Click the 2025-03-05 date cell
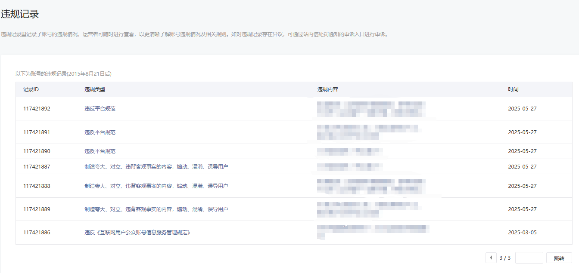Viewport: 579px width, 273px height. click(x=522, y=233)
